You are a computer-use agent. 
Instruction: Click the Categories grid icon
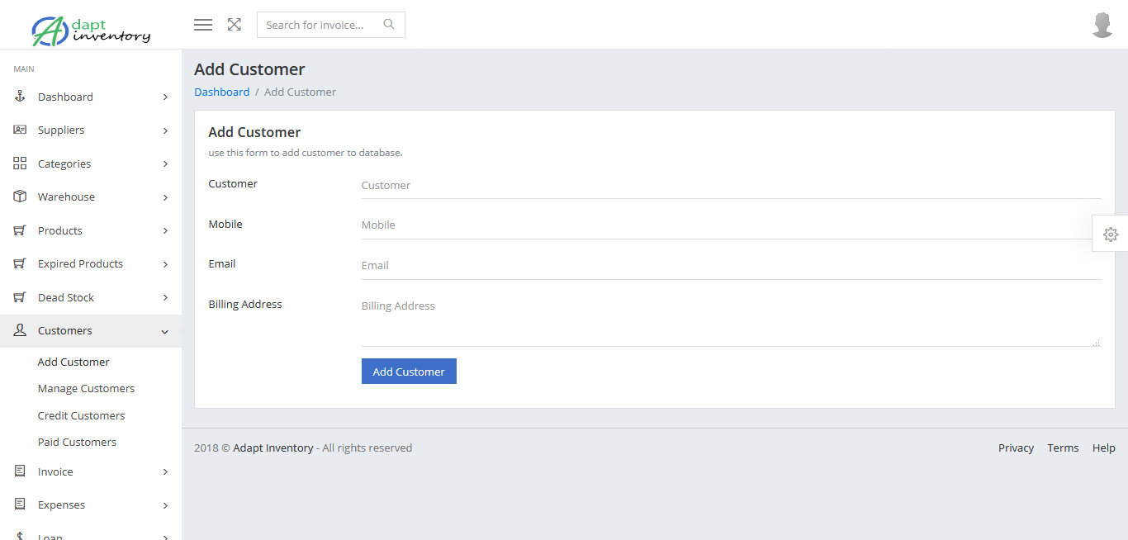pos(20,163)
